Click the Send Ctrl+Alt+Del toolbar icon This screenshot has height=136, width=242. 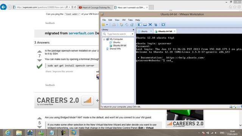pyautogui.click(x=114, y=25)
